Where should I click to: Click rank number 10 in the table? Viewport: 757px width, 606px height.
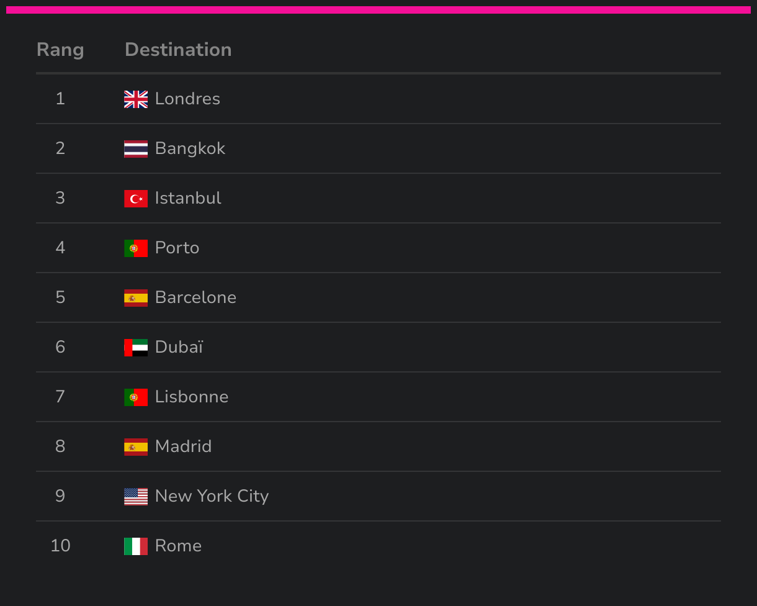click(60, 546)
